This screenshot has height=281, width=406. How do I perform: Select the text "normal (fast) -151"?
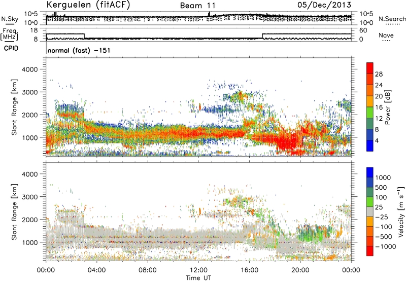click(x=79, y=50)
